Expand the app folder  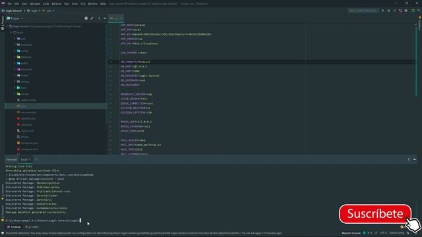click(x=15, y=39)
